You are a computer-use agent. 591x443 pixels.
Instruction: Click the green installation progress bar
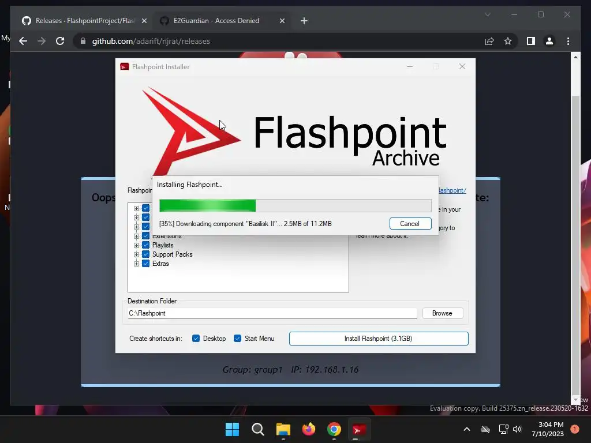[x=295, y=206]
